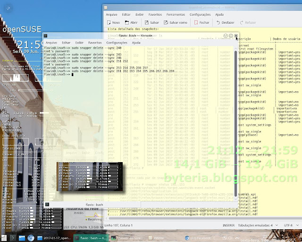
Task: Click 'Lista detalhada dos snapshots:' line in KWrite
Action: (133, 29)
